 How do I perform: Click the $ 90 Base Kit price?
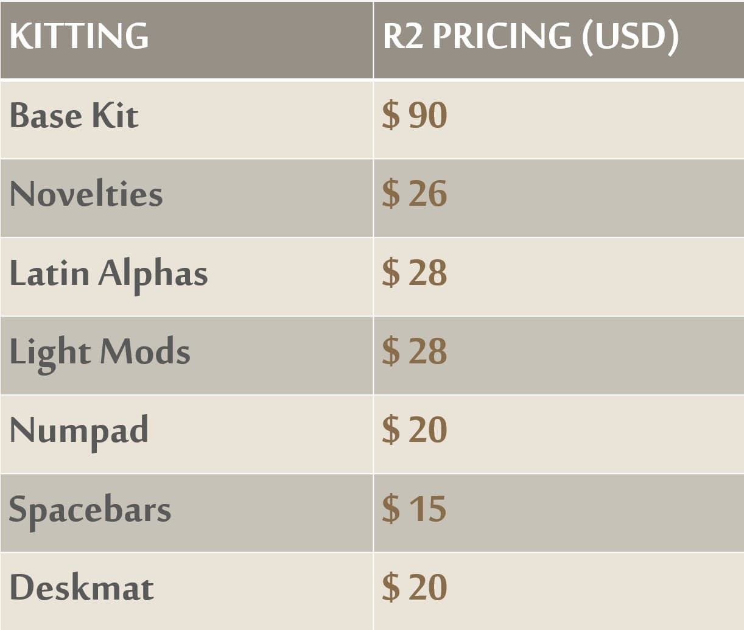(415, 116)
